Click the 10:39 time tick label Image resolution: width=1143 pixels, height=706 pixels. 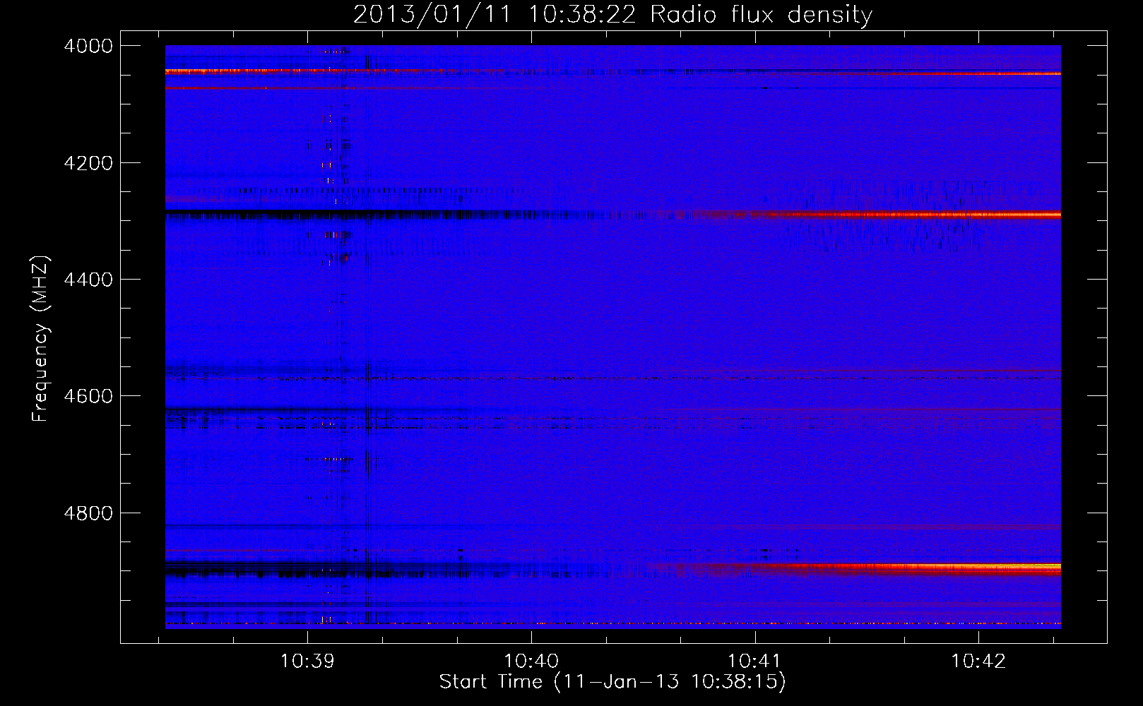307,662
